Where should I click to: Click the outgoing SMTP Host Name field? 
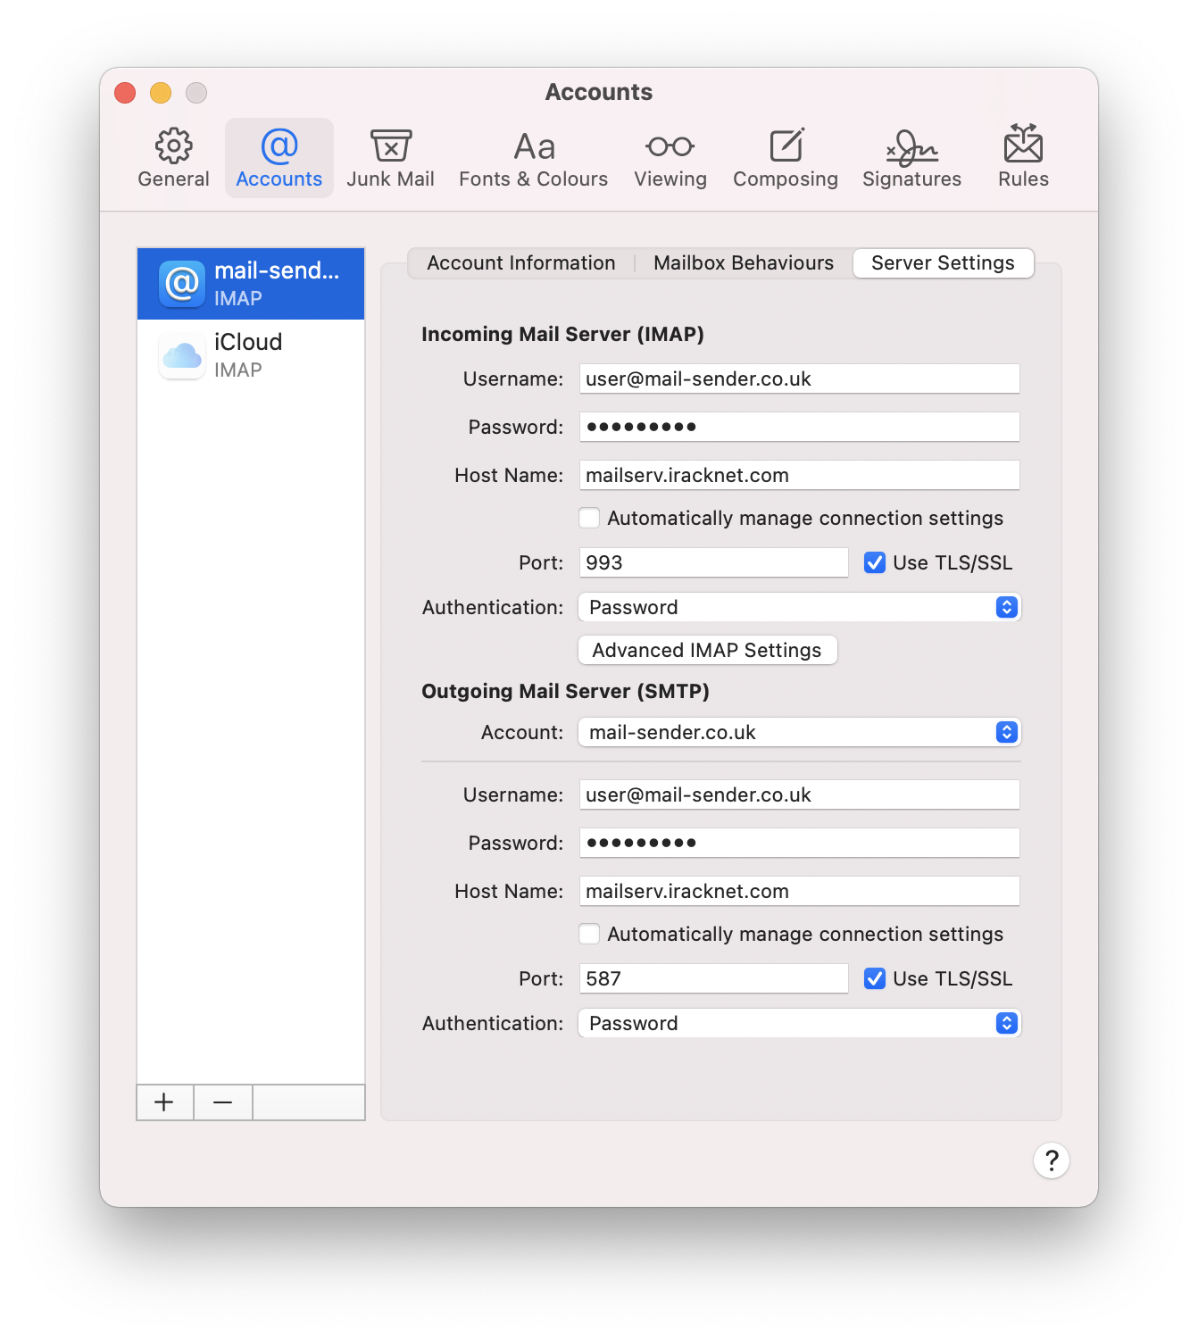coord(800,891)
